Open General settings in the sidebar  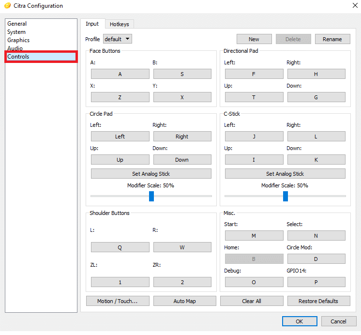[x=17, y=24]
